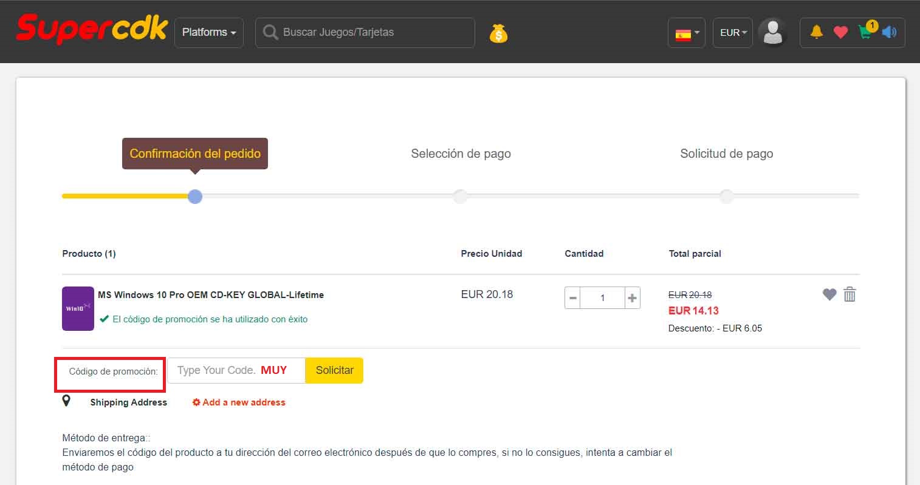Open the EUR currency dropdown
The width and height of the screenshot is (920, 485).
(x=733, y=33)
